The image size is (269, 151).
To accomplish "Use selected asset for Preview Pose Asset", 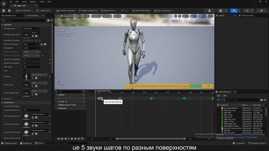I will point(42,44).
